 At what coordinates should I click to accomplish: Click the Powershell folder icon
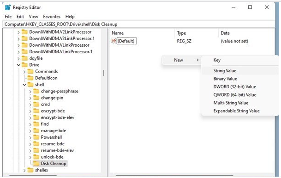[x=36, y=137]
